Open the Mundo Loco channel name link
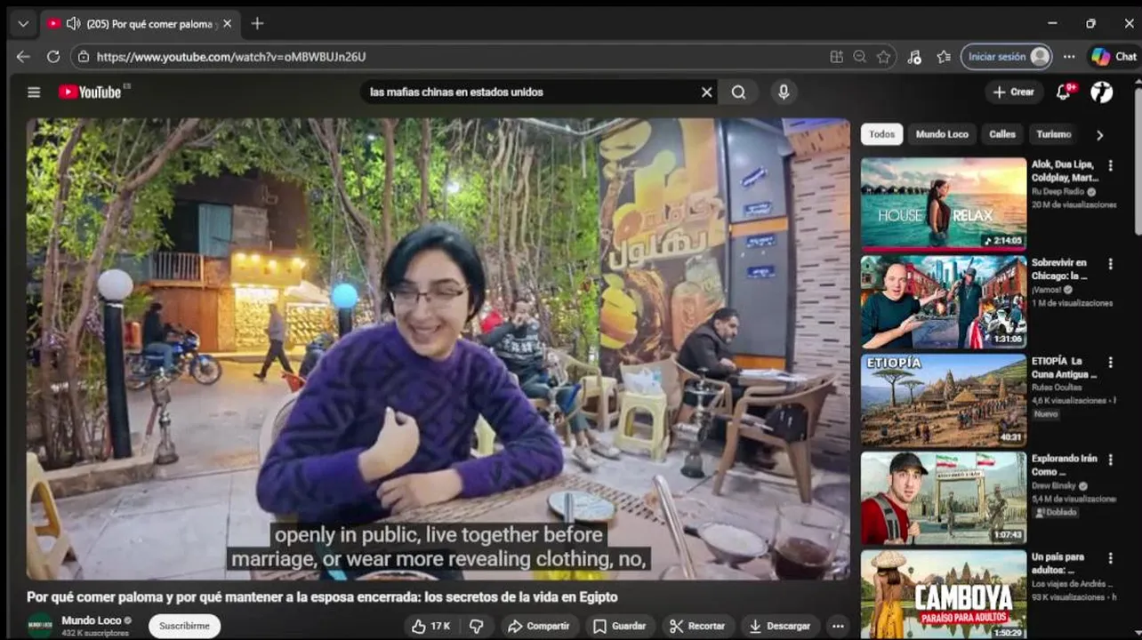The image size is (1142, 640). [x=91, y=620]
